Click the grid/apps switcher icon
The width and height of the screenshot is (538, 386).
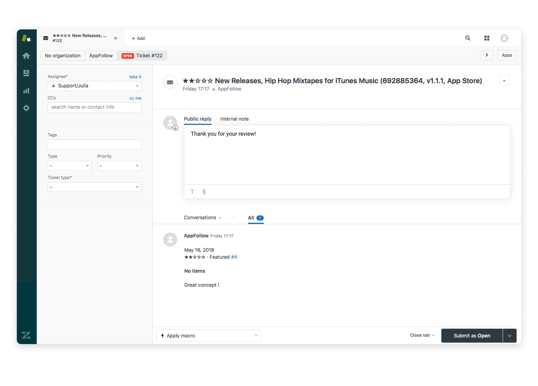[487, 38]
